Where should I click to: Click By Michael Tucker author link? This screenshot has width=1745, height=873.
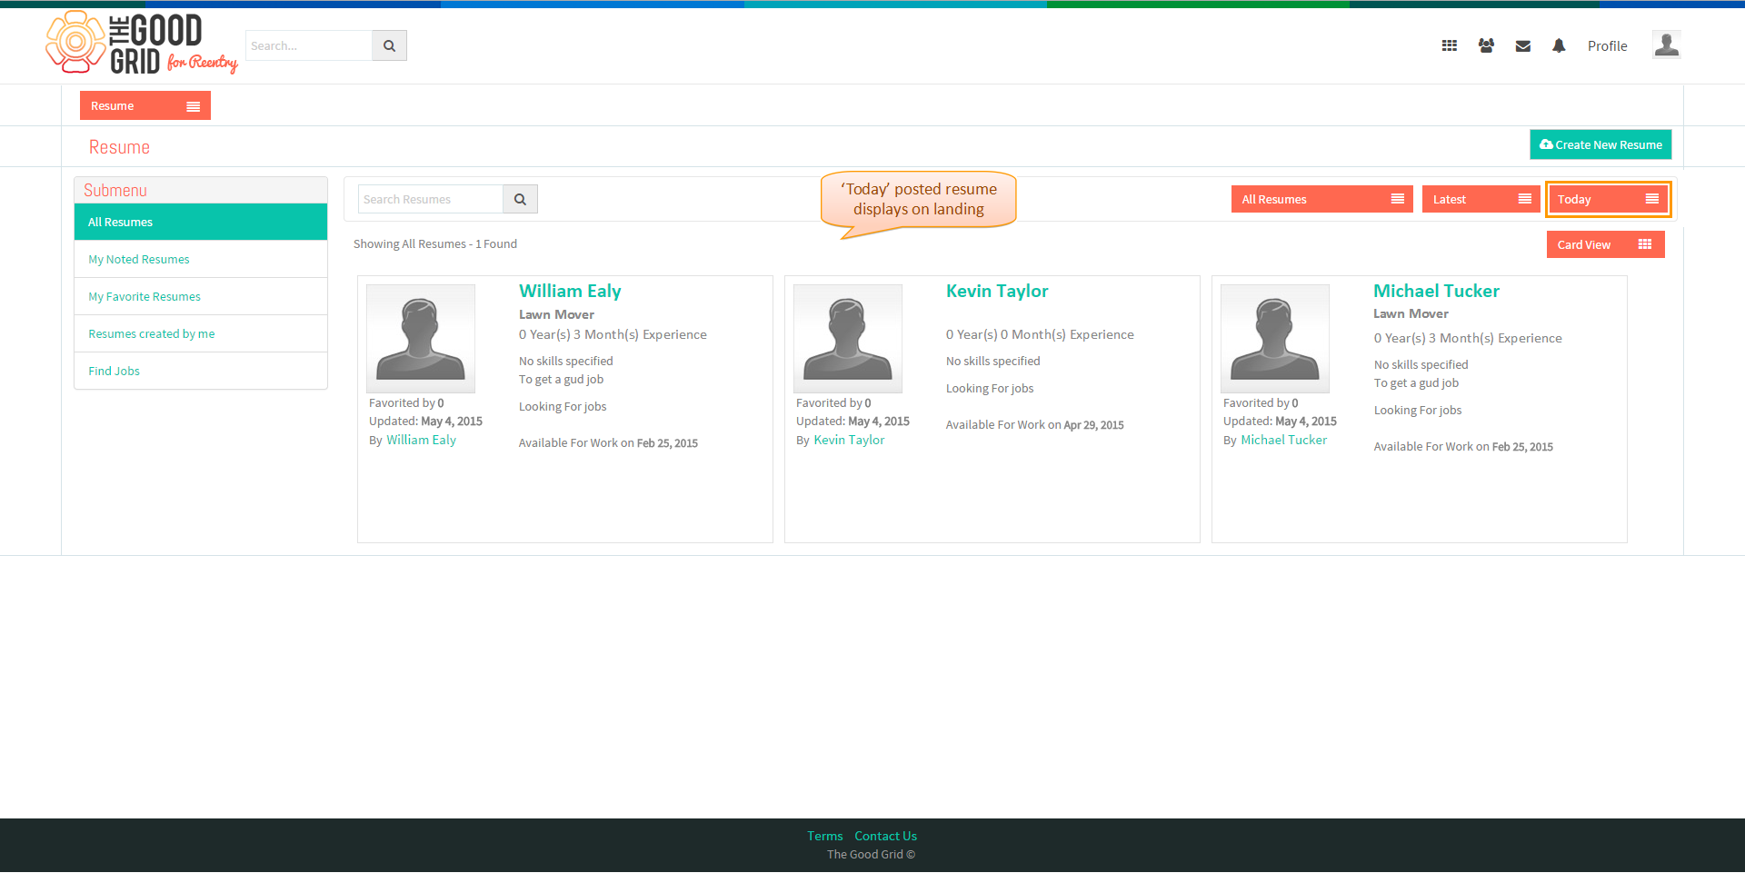(1283, 440)
